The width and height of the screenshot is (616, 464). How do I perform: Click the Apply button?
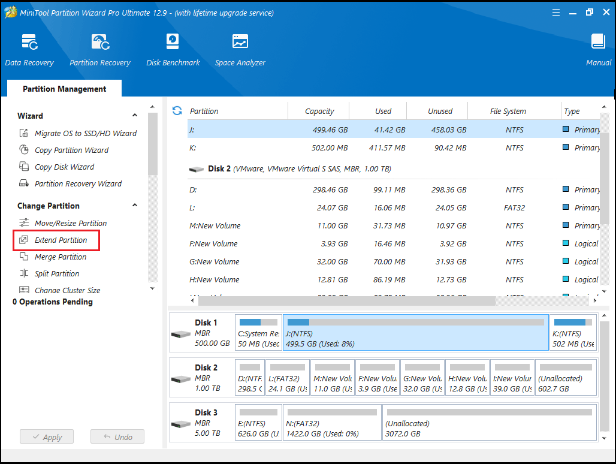point(47,436)
